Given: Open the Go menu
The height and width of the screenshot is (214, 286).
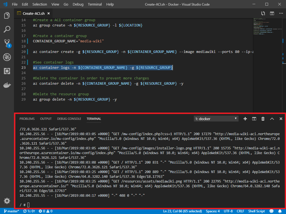Looking at the screenshot, I should click(x=66, y=4).
